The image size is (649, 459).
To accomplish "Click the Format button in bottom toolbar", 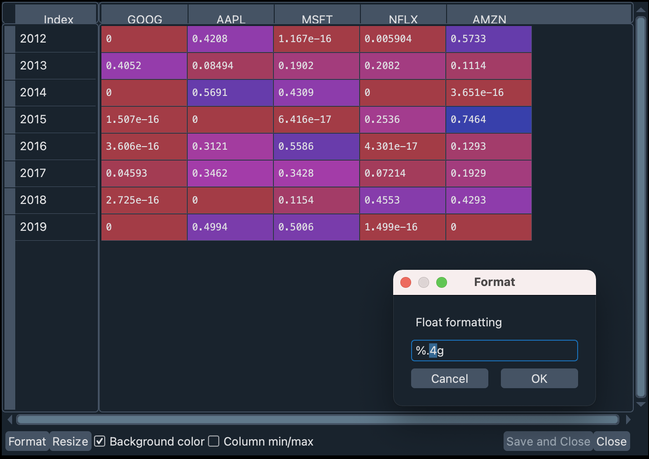I will [27, 442].
